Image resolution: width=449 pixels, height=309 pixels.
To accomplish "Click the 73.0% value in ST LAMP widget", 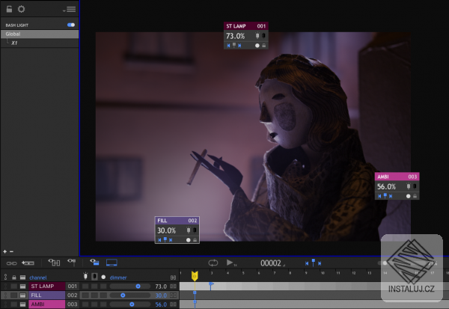I will click(236, 36).
